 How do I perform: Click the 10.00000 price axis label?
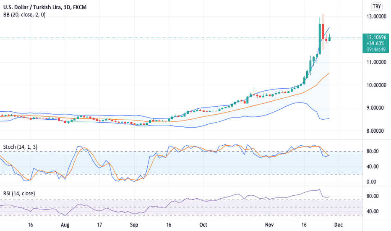[x=376, y=85]
